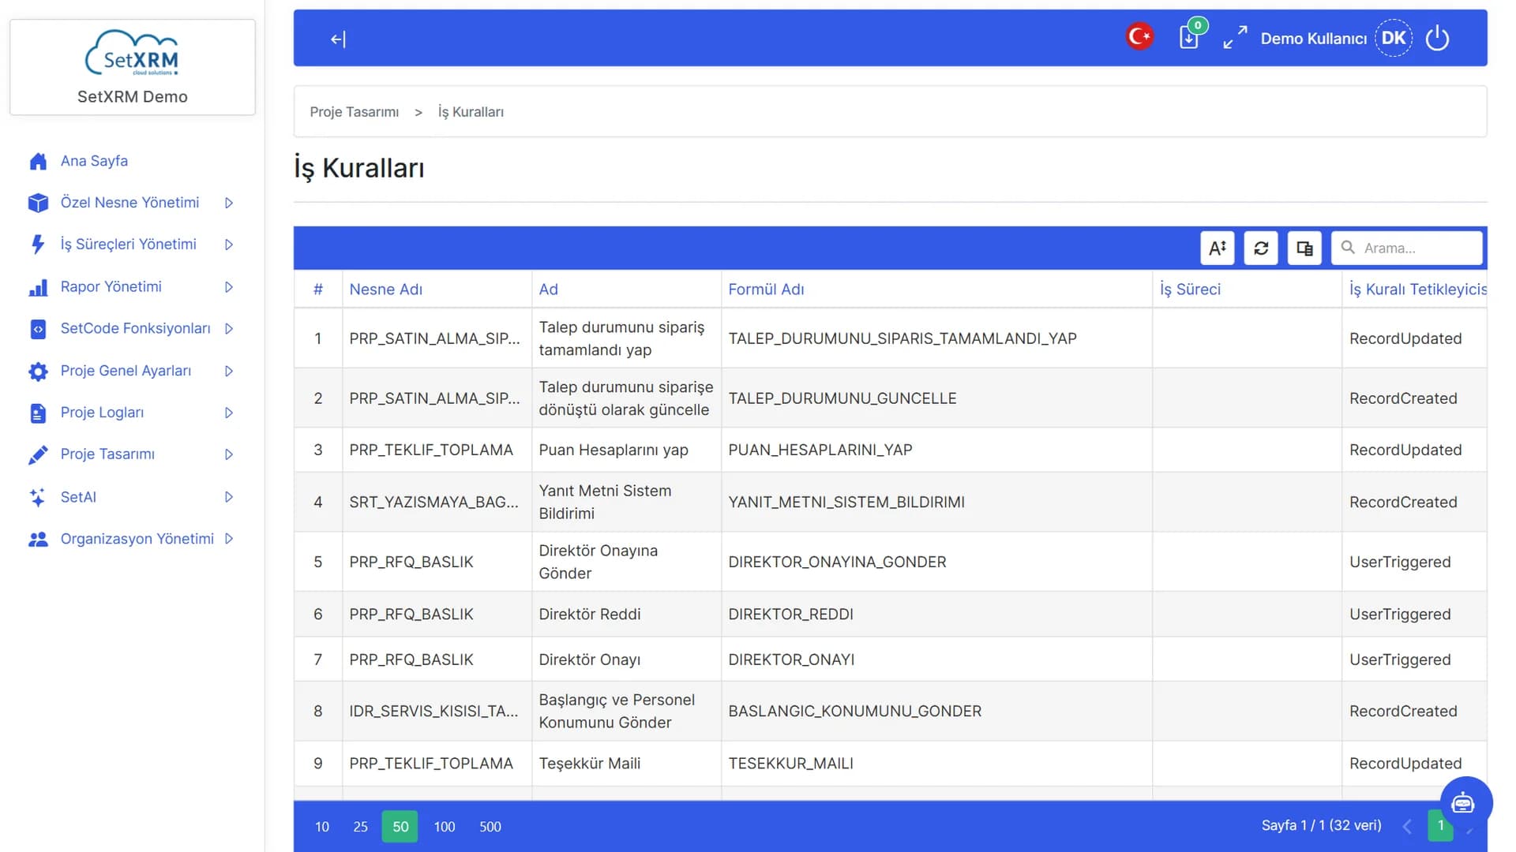The image size is (1516, 852).
Task: Click the Proje Logları document icon
Action: (x=38, y=413)
